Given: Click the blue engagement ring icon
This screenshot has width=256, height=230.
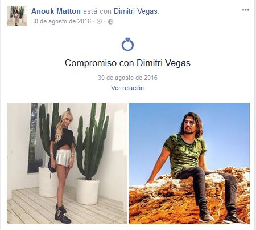Looking at the screenshot, I should tap(127, 45).
